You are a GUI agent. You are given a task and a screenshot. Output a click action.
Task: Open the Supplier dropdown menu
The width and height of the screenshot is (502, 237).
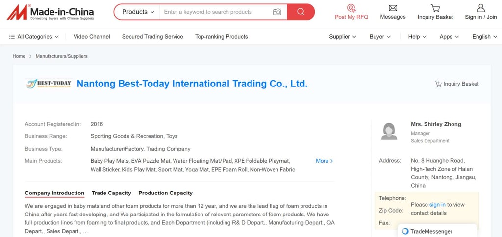(343, 37)
